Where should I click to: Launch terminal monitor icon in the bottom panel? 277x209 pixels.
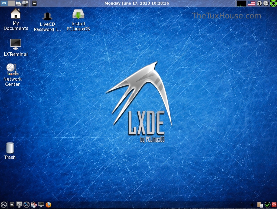41,205
